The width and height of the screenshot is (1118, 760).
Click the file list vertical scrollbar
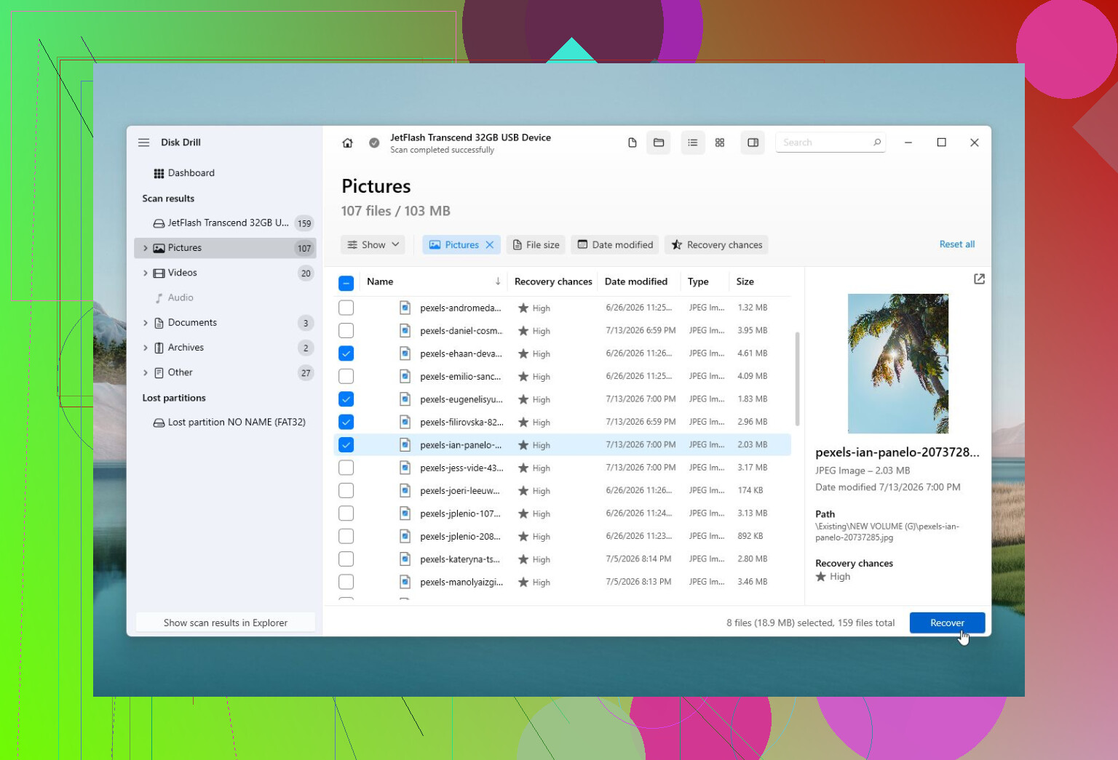click(x=797, y=378)
